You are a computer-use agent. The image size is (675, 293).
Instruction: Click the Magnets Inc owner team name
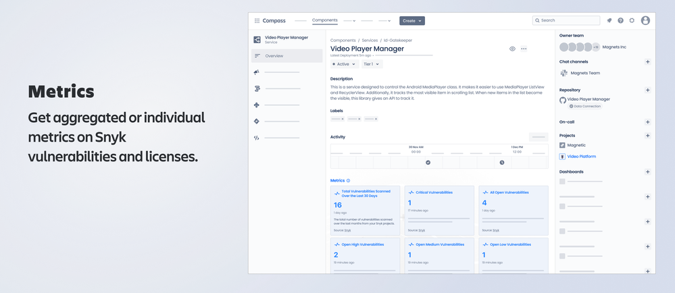(x=614, y=47)
